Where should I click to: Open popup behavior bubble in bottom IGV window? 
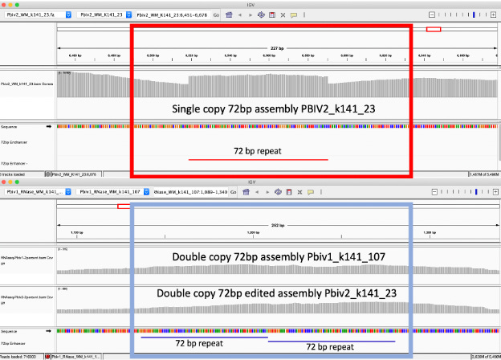pyautogui.click(x=311, y=192)
